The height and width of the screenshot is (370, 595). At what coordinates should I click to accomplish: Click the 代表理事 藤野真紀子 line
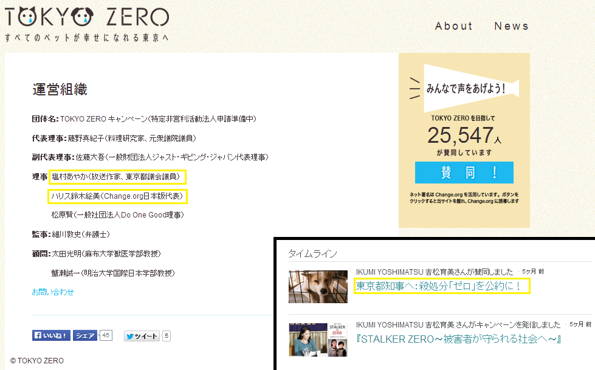(114, 138)
